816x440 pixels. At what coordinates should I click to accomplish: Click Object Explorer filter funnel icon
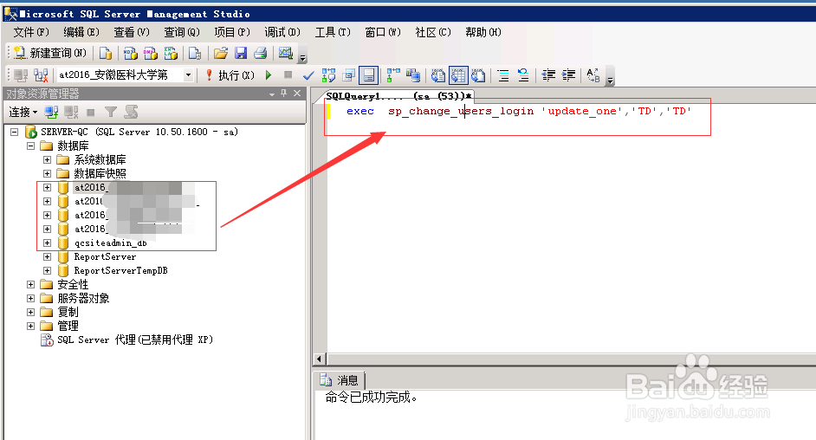coord(110,112)
